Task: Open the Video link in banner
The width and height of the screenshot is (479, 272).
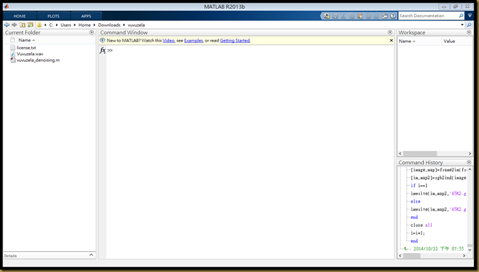Action: 169,40
